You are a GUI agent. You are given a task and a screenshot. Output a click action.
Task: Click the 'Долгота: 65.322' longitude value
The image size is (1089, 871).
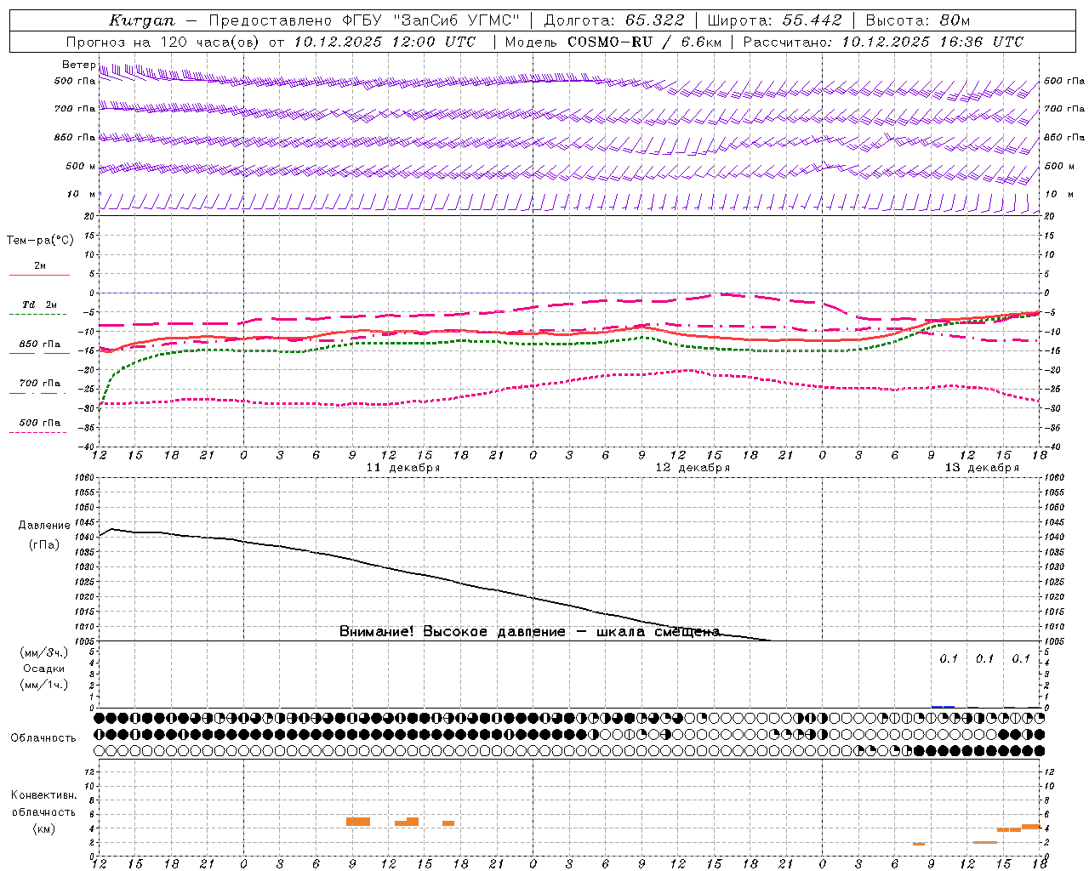tap(613, 20)
